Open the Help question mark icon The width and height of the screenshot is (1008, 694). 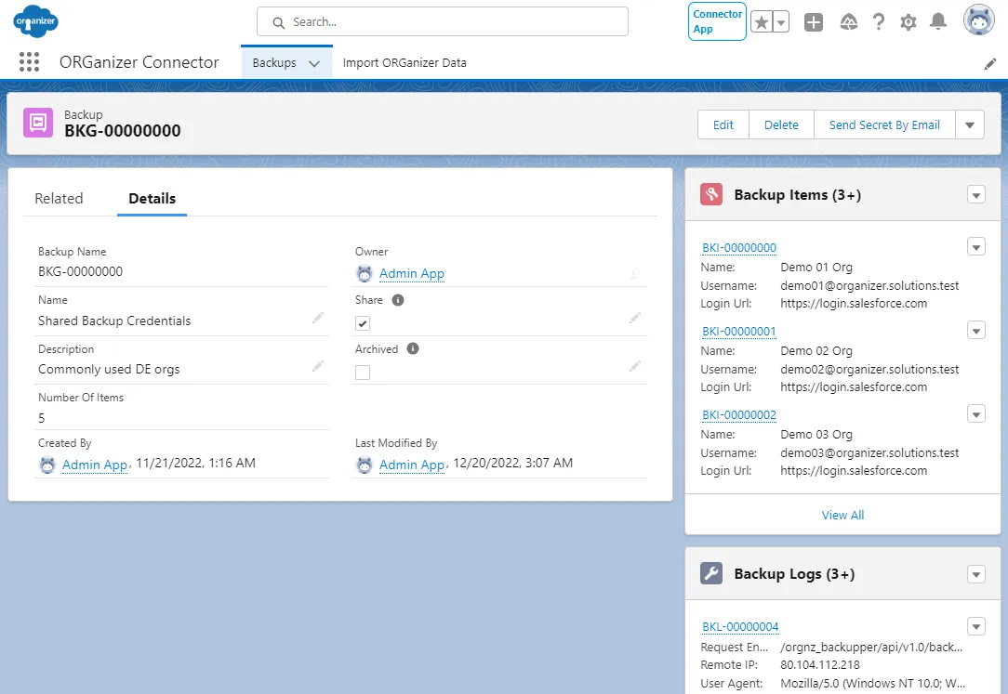[879, 22]
